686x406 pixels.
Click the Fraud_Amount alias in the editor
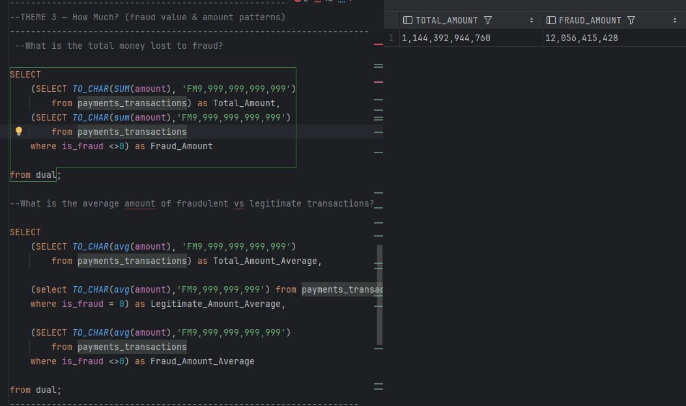click(182, 146)
